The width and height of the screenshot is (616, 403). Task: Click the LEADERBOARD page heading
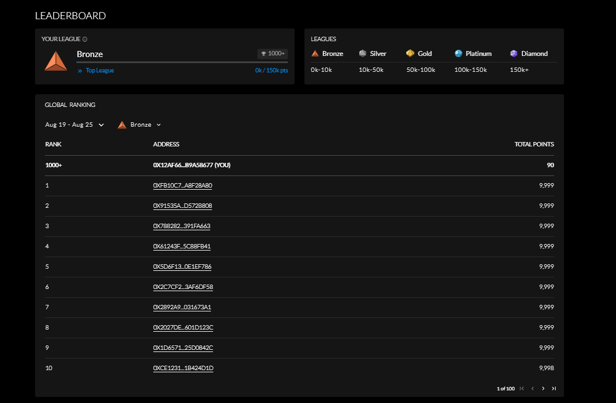[70, 16]
